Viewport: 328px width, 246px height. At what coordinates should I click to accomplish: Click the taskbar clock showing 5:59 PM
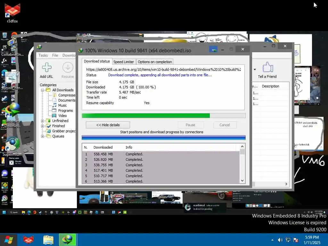[x=312, y=240]
